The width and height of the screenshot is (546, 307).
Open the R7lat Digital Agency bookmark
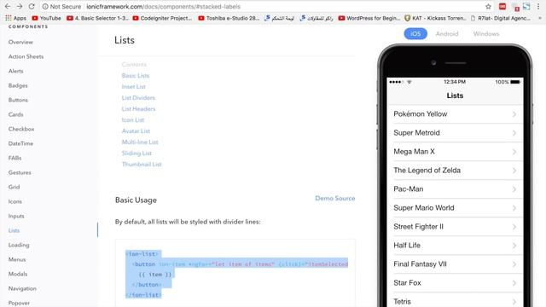(x=501, y=18)
